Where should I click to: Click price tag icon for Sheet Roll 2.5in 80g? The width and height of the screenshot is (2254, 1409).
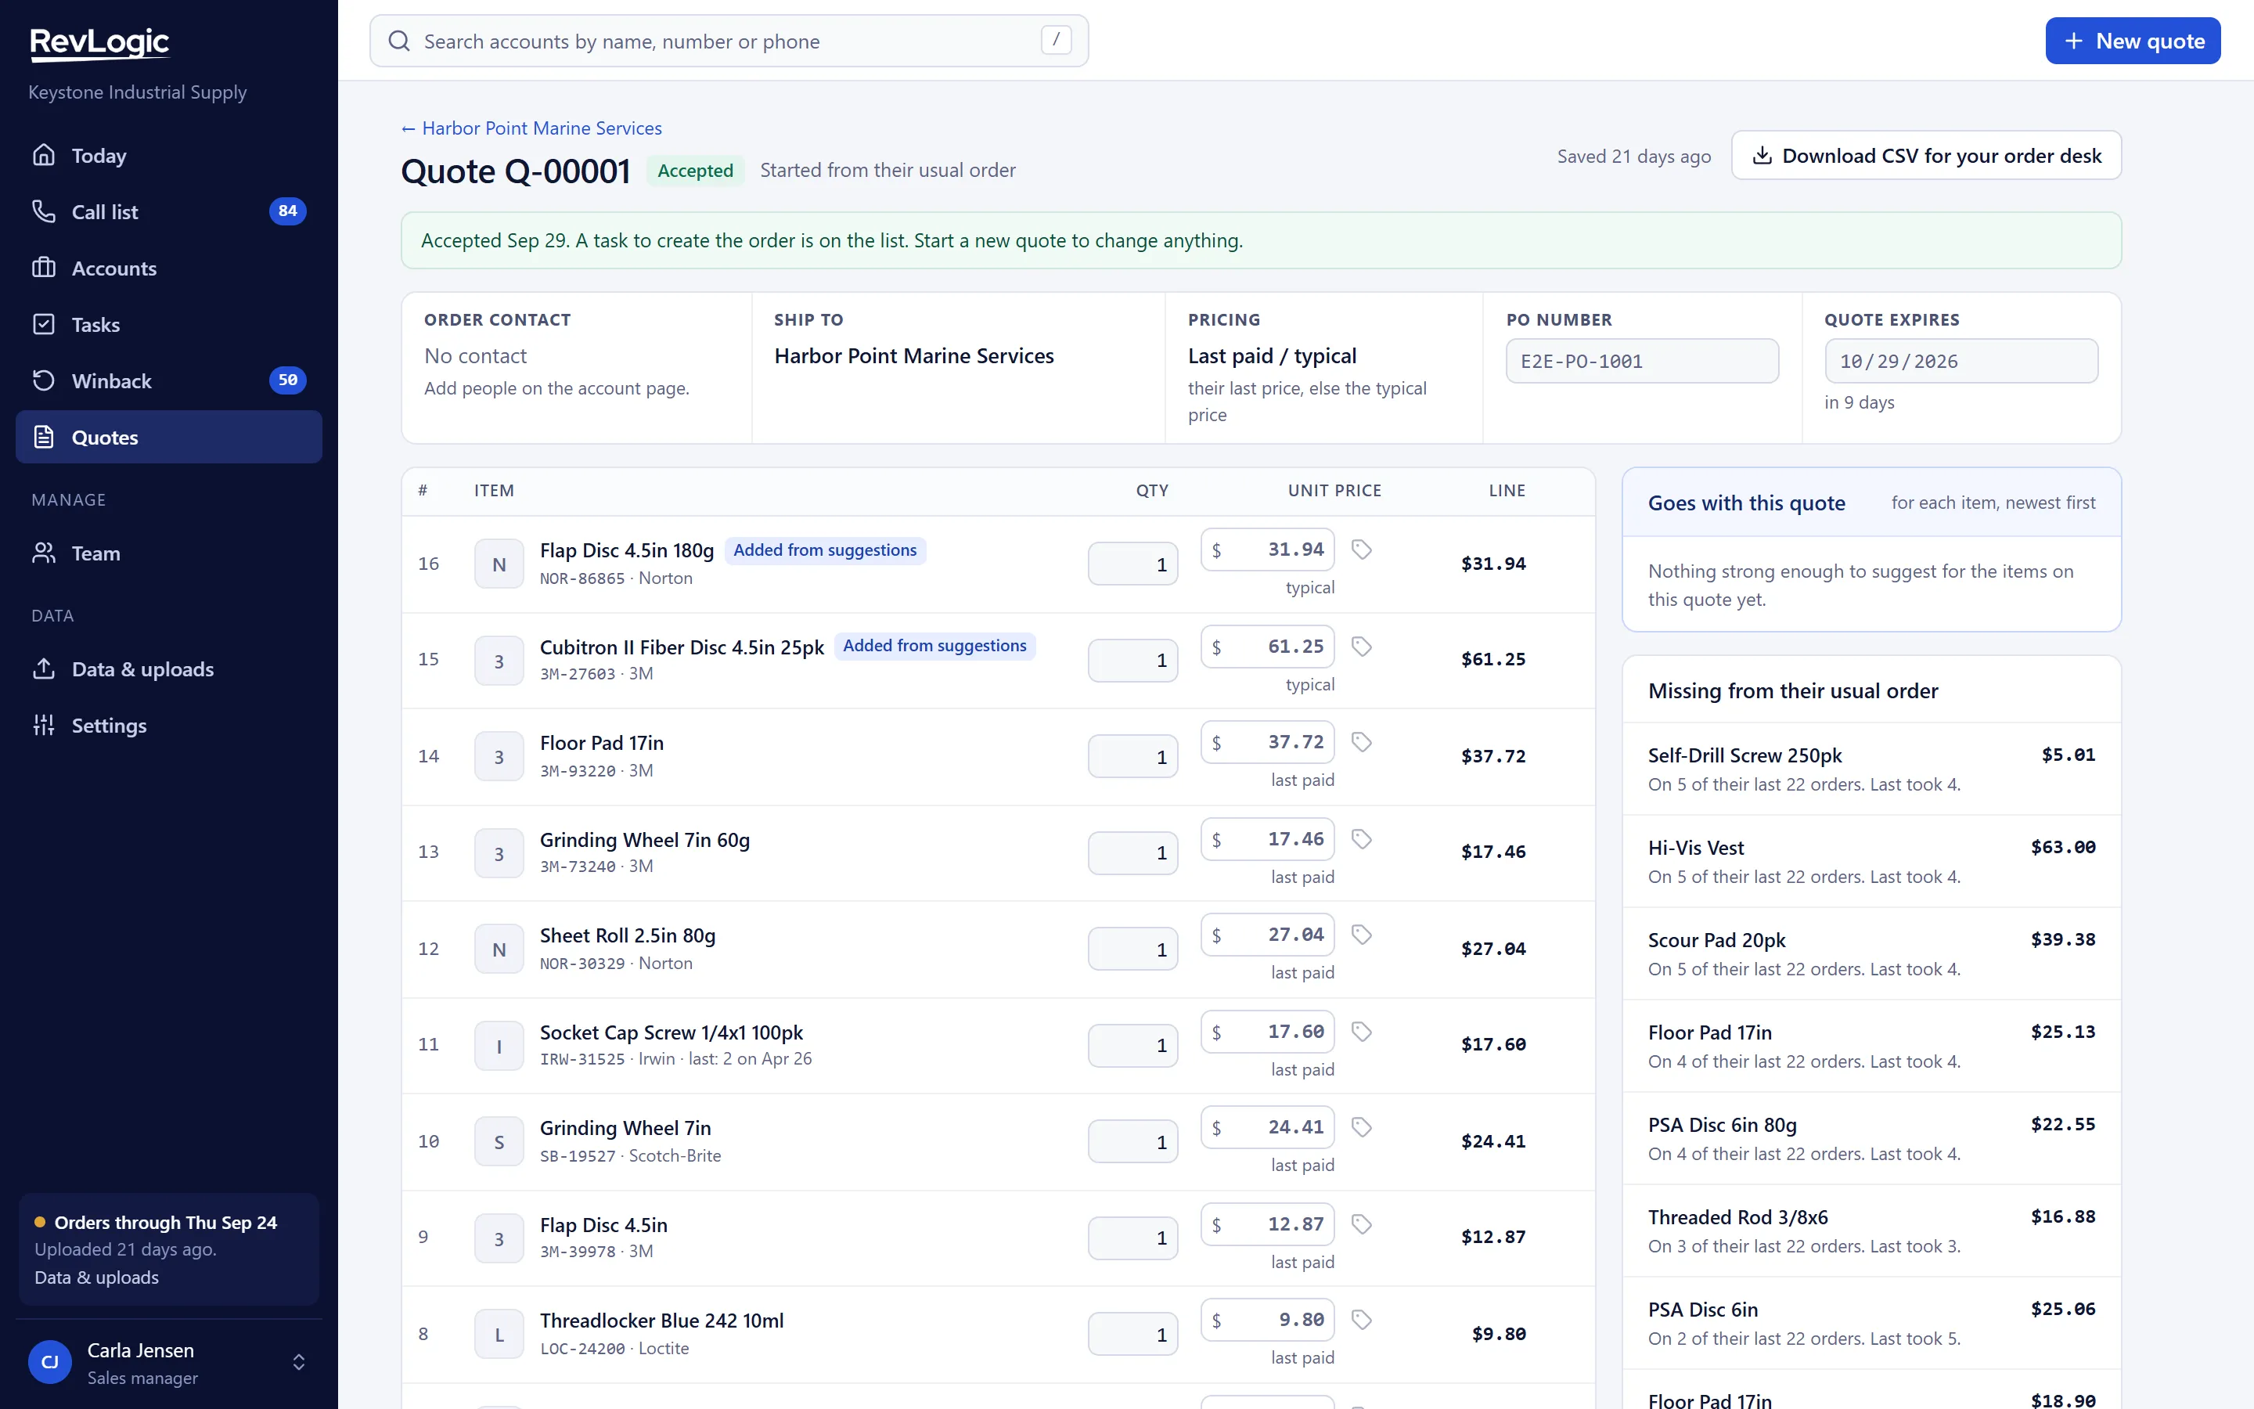pos(1361,935)
